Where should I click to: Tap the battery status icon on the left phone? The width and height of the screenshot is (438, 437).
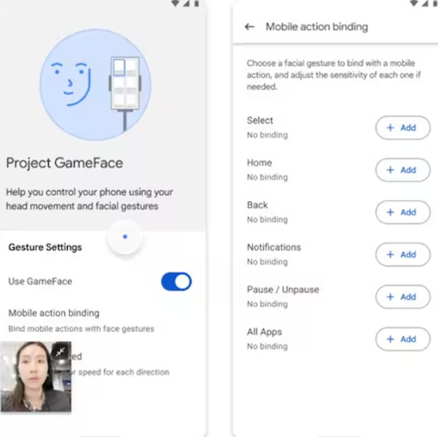coord(197,3)
